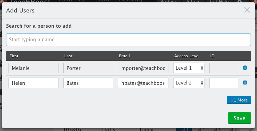The width and height of the screenshot is (257, 131).
Task: Select the Proteus item in top bar
Action: pos(169,1)
